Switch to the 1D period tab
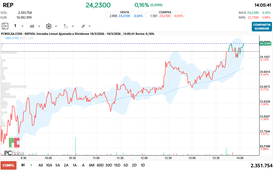 pos(143,165)
